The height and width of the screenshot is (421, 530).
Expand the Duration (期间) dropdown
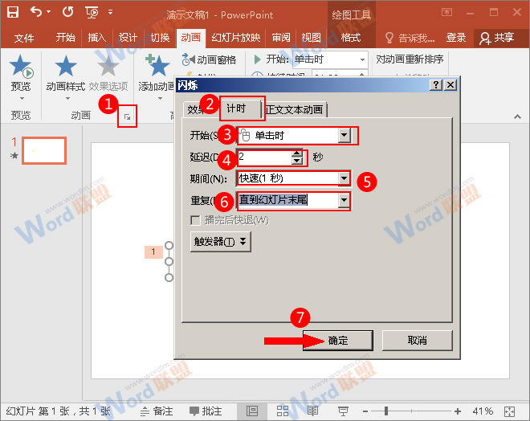tap(344, 178)
